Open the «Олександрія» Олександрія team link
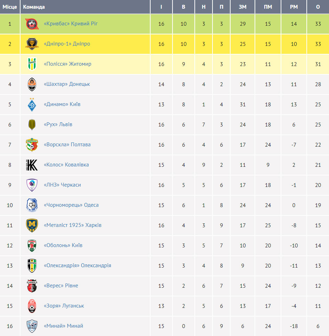The height and width of the screenshot is (336, 329). coord(78,265)
